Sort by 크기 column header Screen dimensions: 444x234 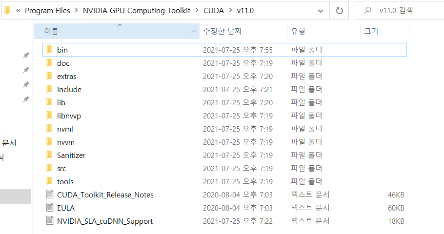385,31
